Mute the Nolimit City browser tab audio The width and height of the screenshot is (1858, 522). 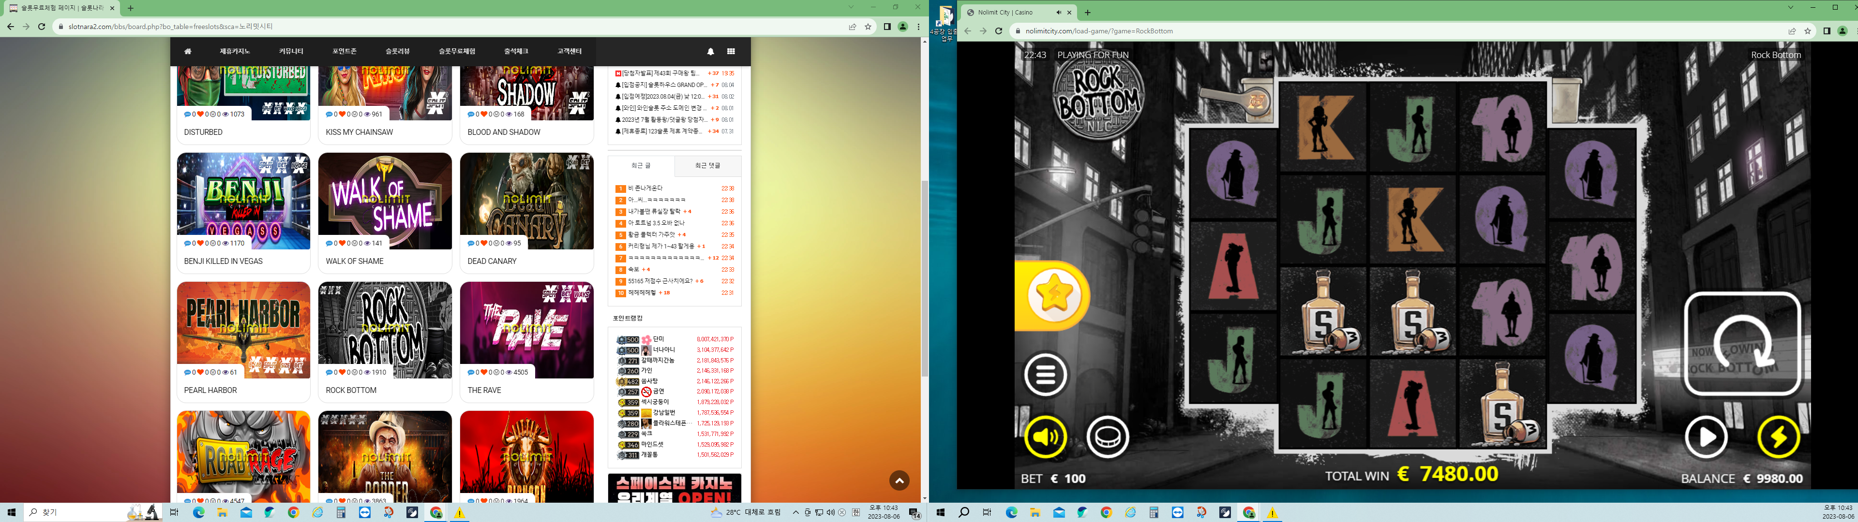coord(1058,12)
